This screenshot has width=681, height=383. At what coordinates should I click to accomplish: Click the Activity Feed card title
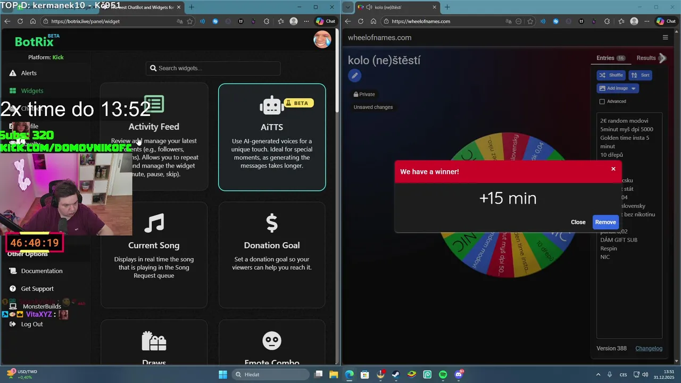pyautogui.click(x=154, y=127)
